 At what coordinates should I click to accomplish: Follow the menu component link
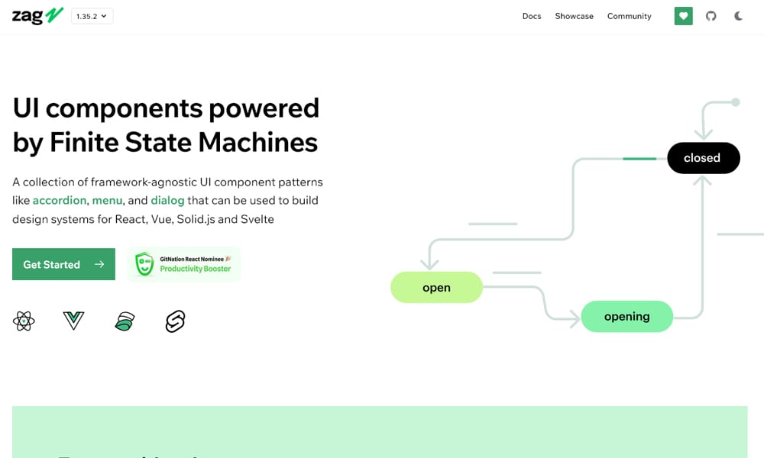tap(107, 201)
